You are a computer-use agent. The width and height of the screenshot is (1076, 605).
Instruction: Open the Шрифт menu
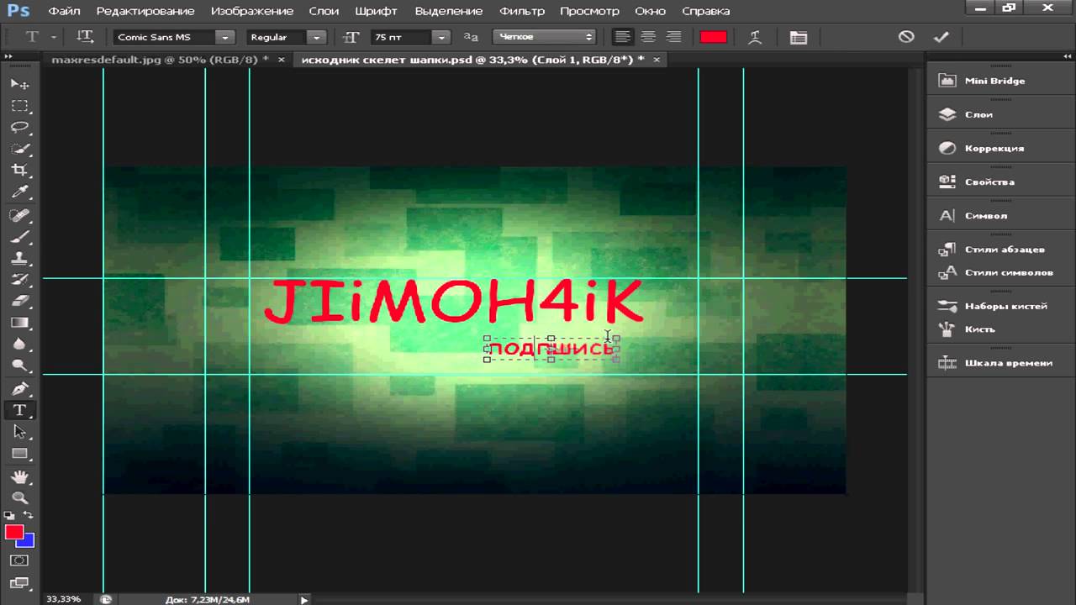[377, 11]
